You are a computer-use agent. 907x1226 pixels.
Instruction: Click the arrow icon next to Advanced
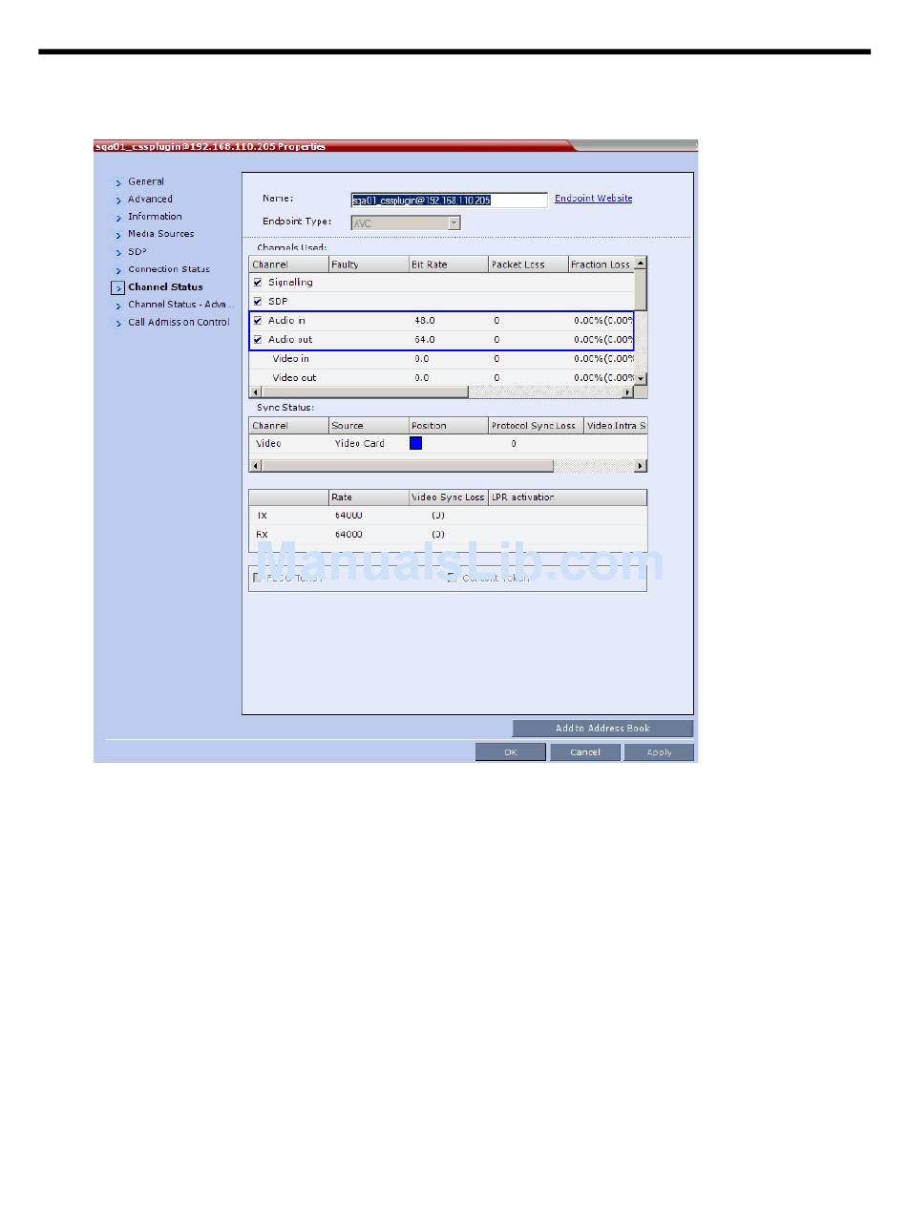[118, 200]
